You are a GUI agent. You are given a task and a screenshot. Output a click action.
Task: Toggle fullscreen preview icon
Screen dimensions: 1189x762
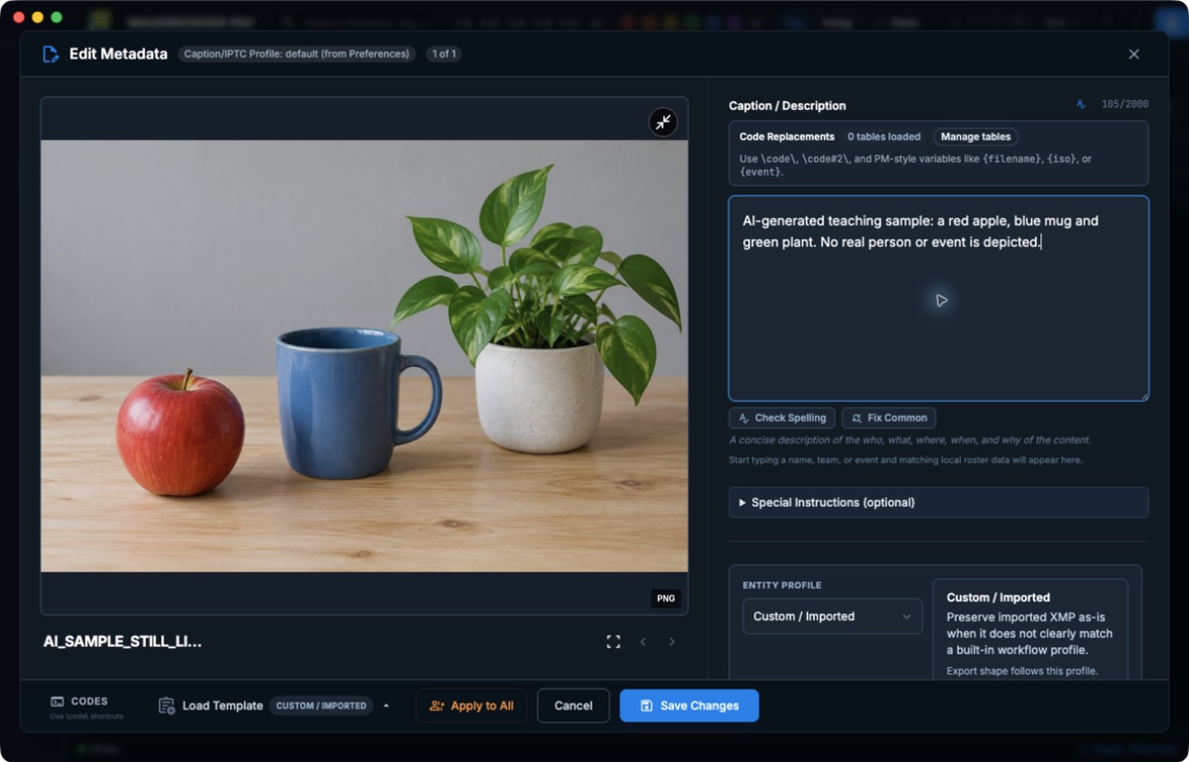click(613, 641)
